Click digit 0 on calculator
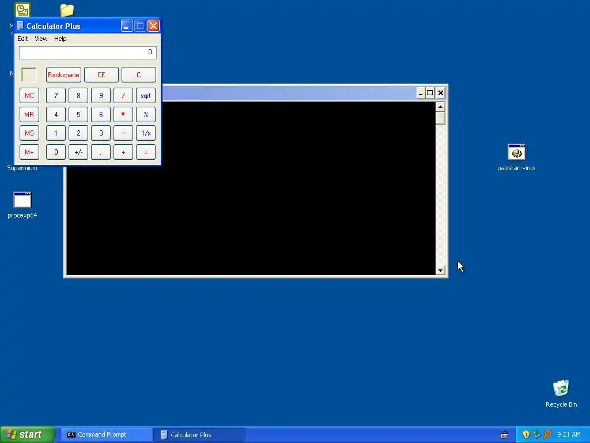The height and width of the screenshot is (443, 590). click(x=56, y=152)
